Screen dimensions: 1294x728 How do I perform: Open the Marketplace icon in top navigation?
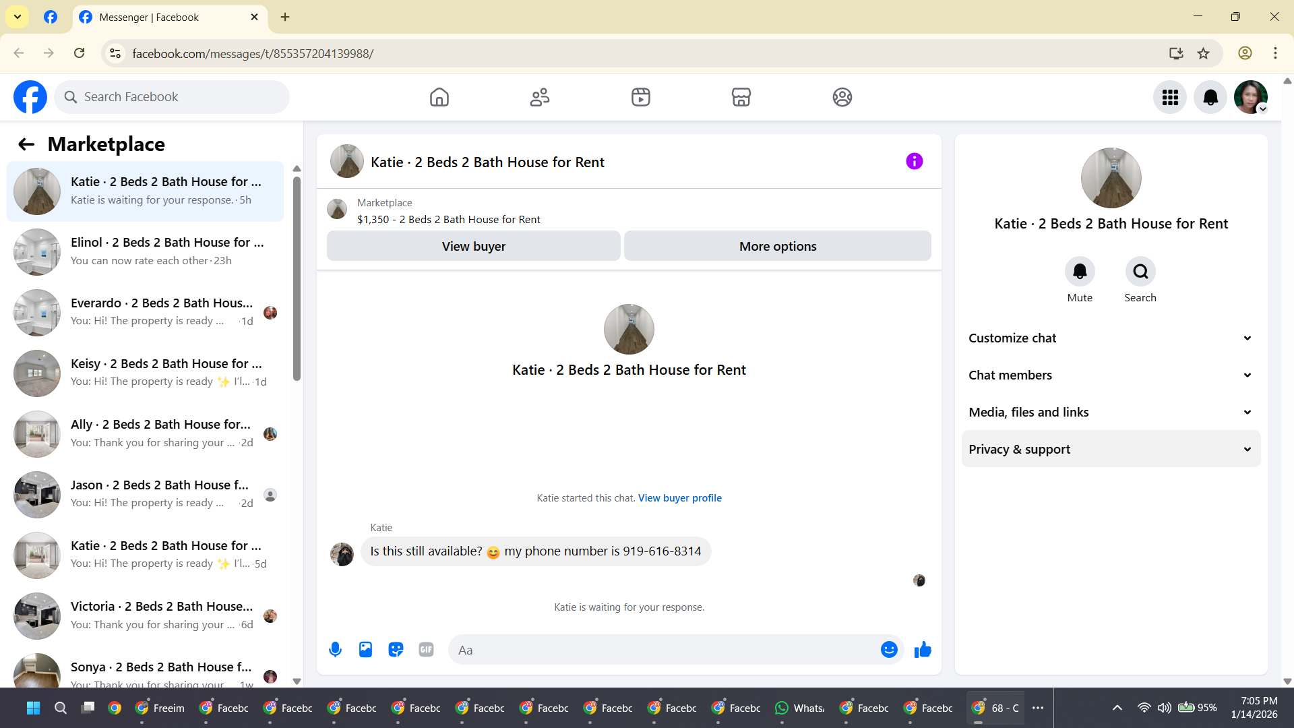tap(741, 97)
